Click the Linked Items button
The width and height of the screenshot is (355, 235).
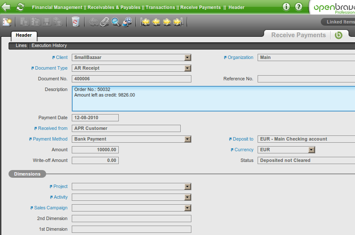click(x=340, y=22)
